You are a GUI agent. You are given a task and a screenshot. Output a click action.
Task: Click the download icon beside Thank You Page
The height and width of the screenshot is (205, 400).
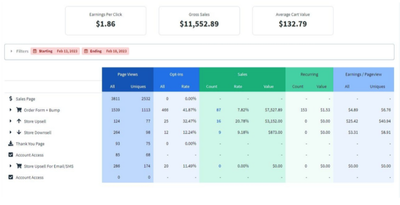tap(11, 144)
